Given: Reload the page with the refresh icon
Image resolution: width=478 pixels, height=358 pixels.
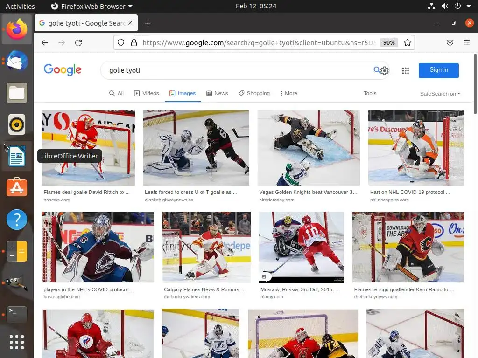Looking at the screenshot, I should tap(78, 42).
